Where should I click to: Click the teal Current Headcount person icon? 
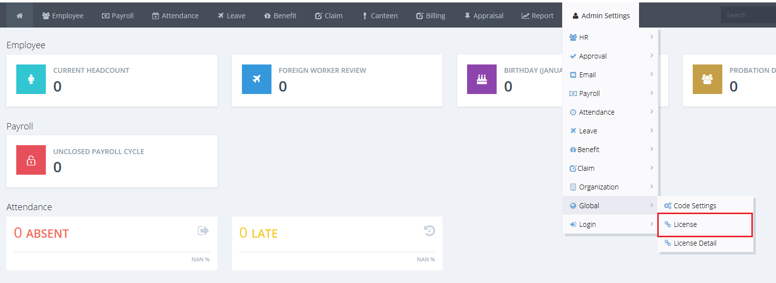(x=31, y=79)
